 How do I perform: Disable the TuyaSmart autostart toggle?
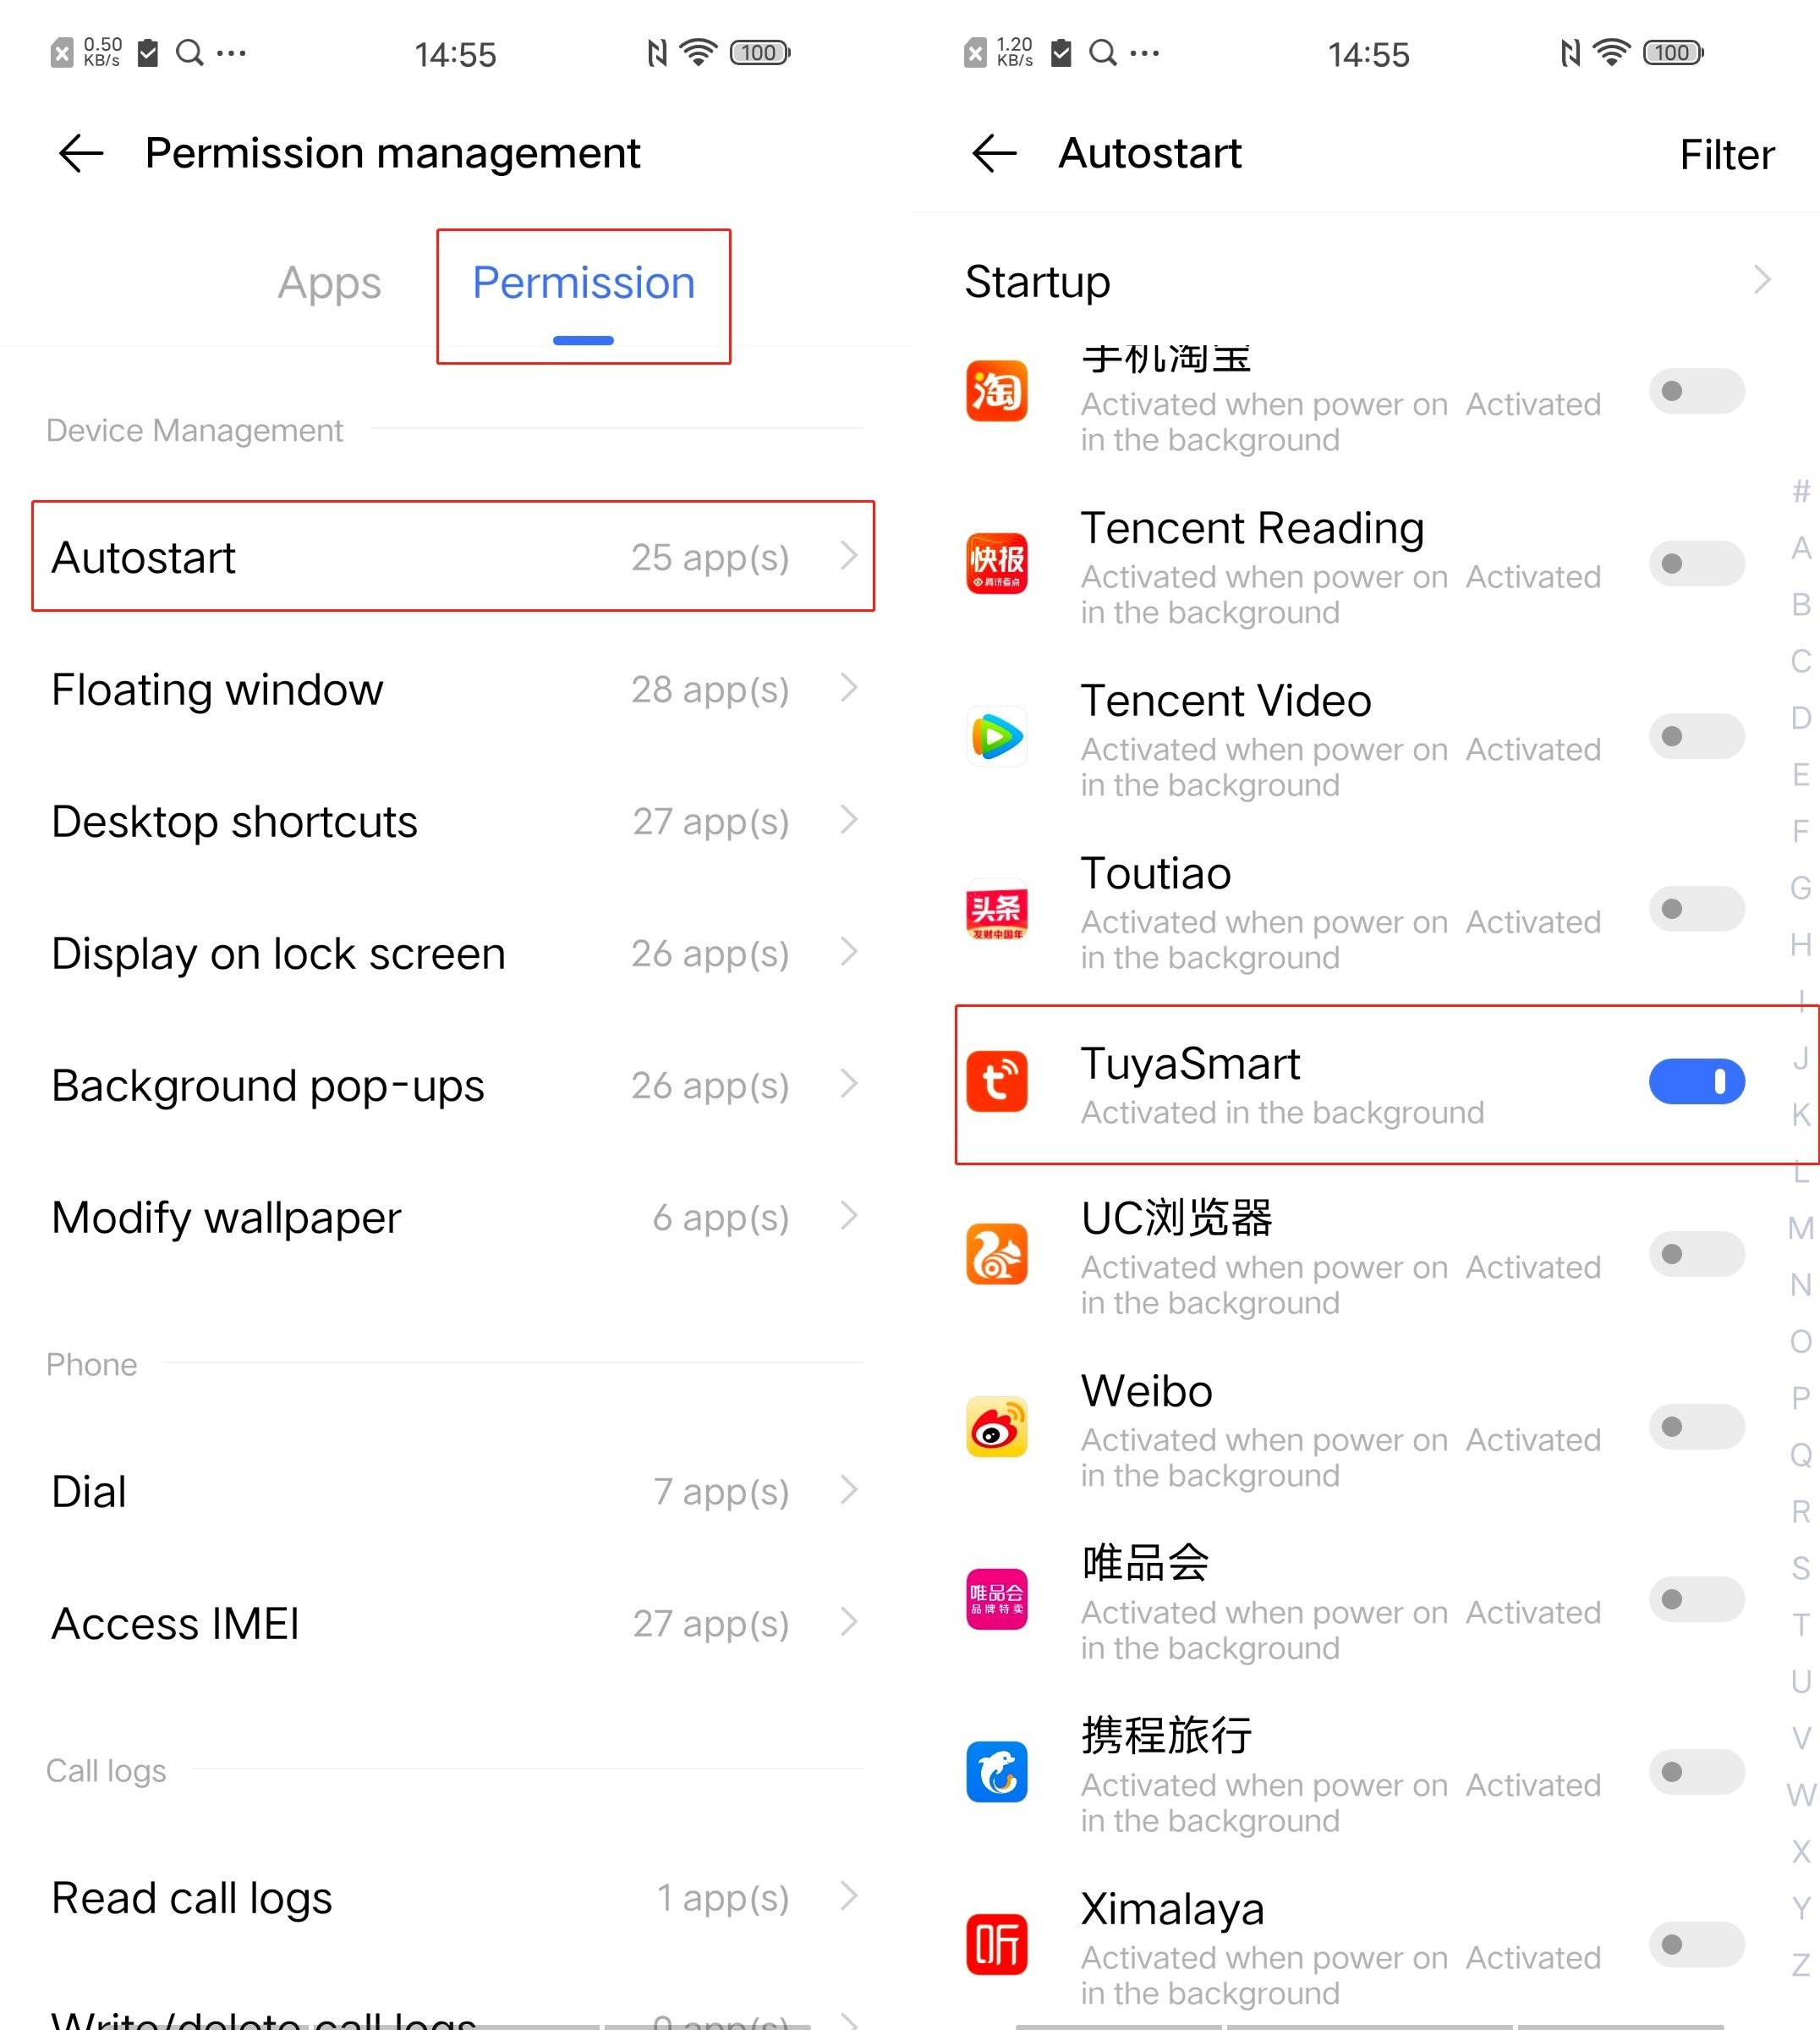coord(1697,1081)
